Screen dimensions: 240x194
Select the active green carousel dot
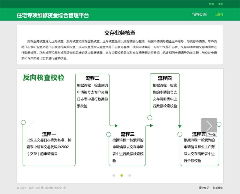click(121, 175)
